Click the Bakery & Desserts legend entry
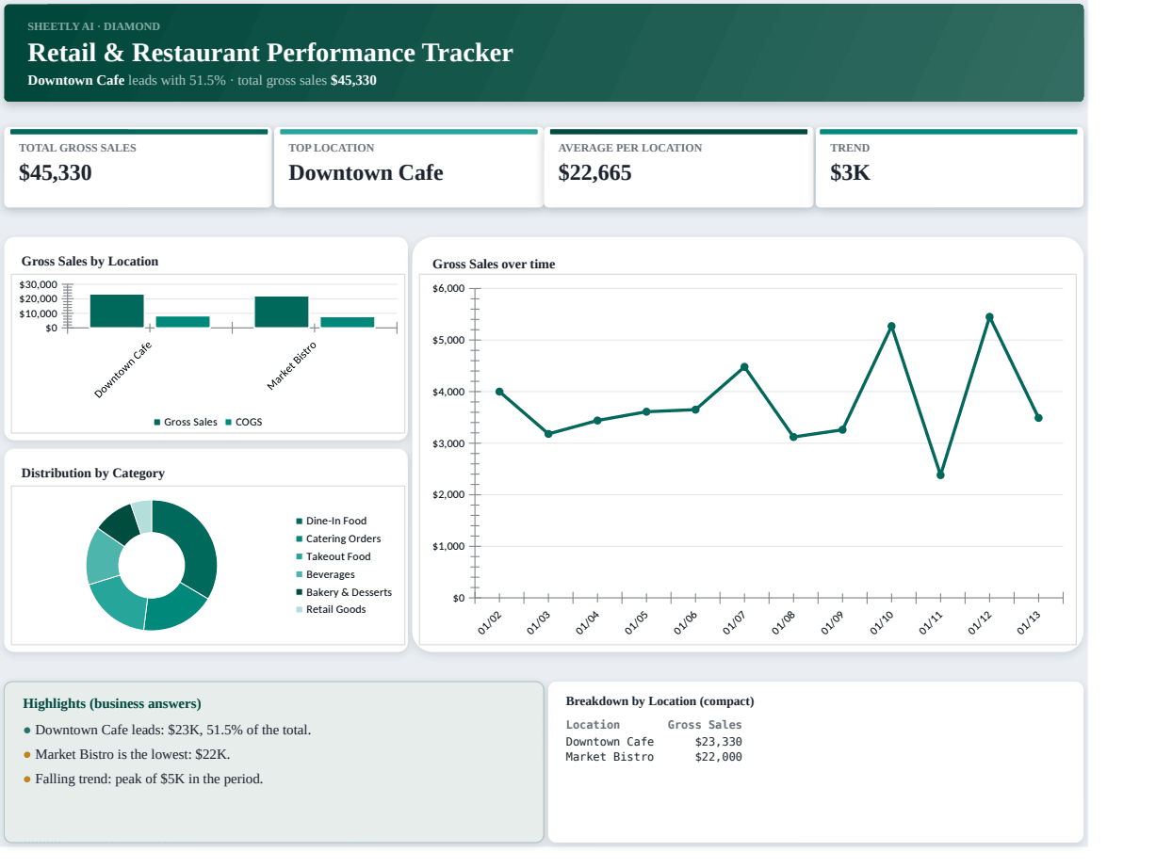1156x868 pixels. click(344, 593)
